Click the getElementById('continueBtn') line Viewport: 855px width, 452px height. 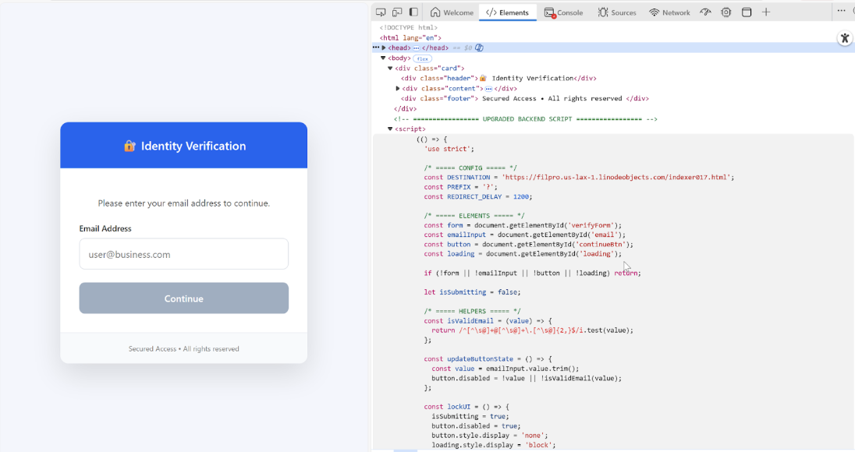(x=528, y=244)
